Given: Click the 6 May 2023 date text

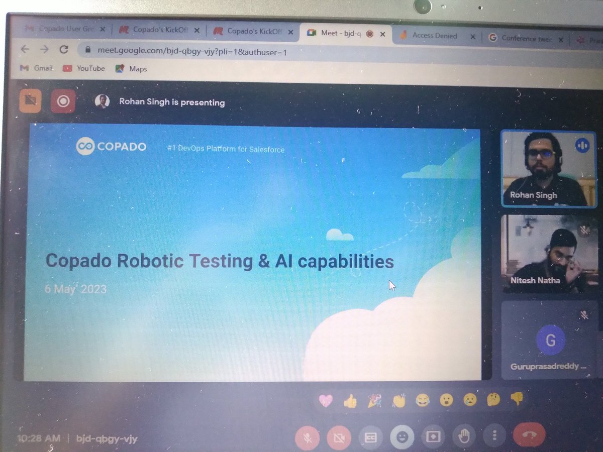Looking at the screenshot, I should (75, 289).
